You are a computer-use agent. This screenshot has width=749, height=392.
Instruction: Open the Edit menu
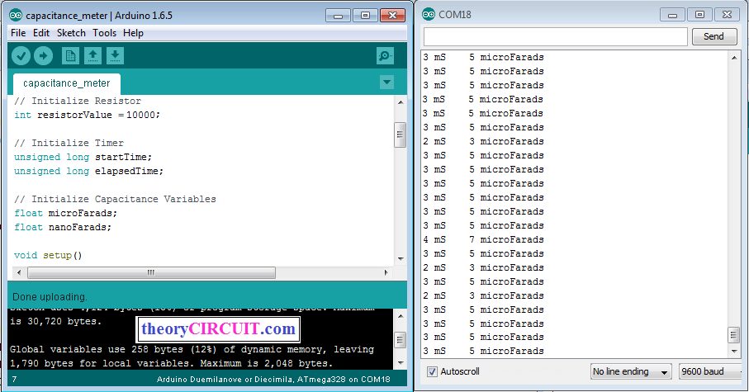41,33
